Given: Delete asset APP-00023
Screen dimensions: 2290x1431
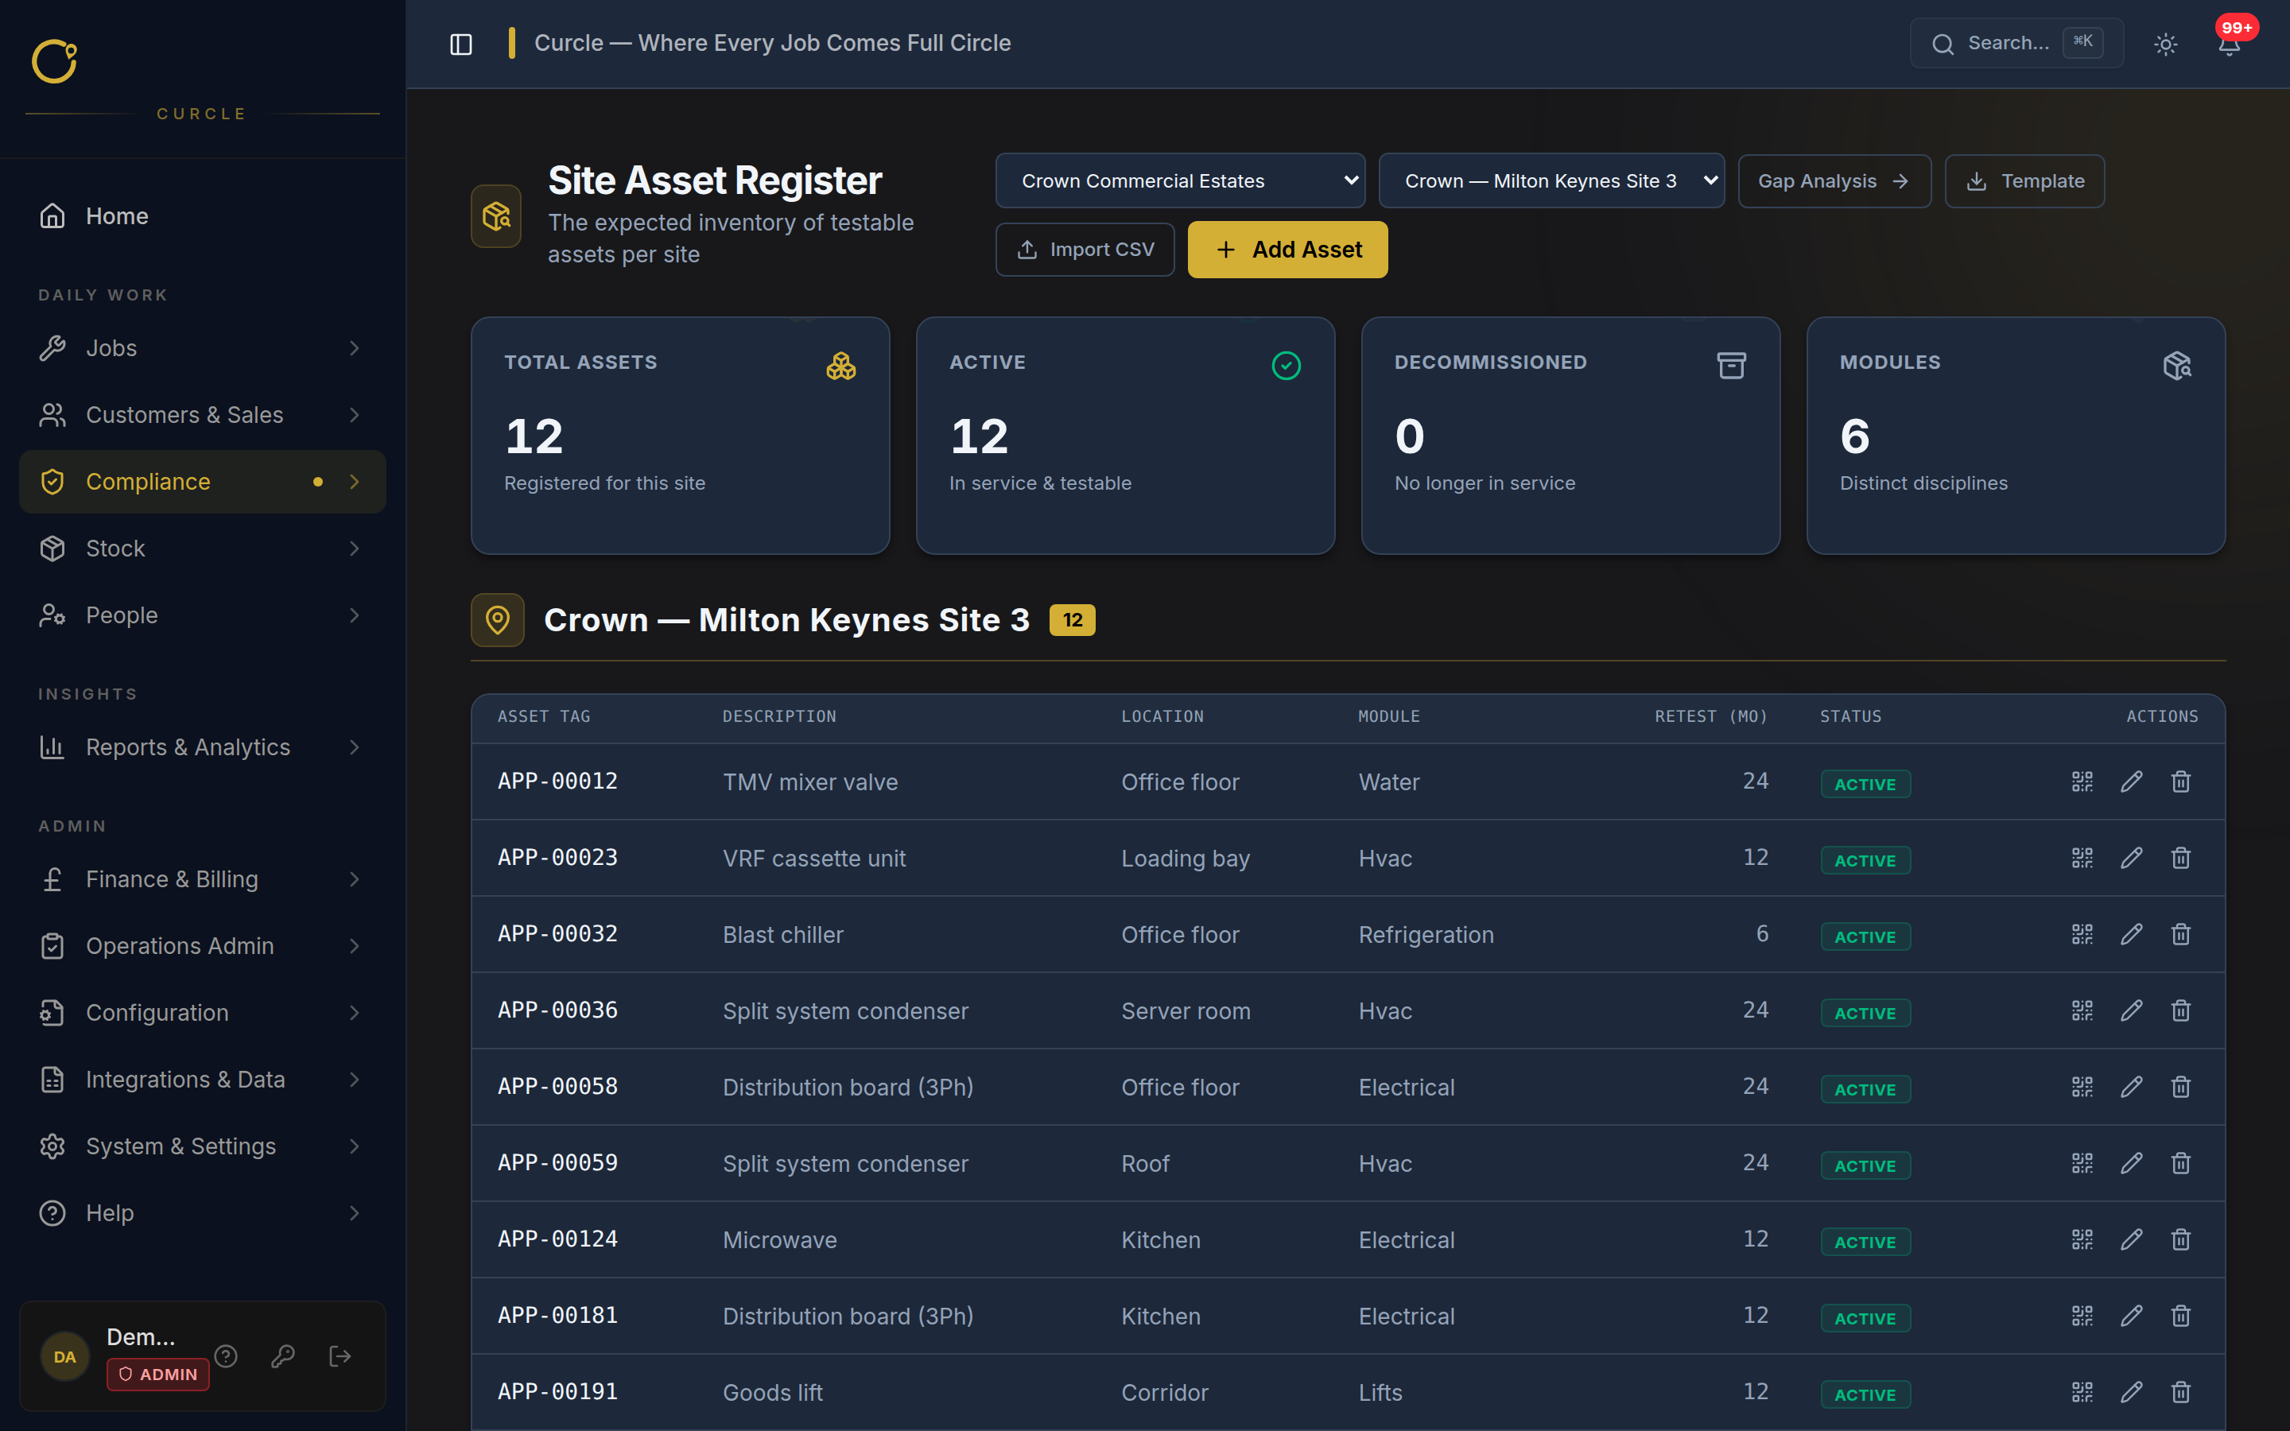Looking at the screenshot, I should pos(2180,858).
